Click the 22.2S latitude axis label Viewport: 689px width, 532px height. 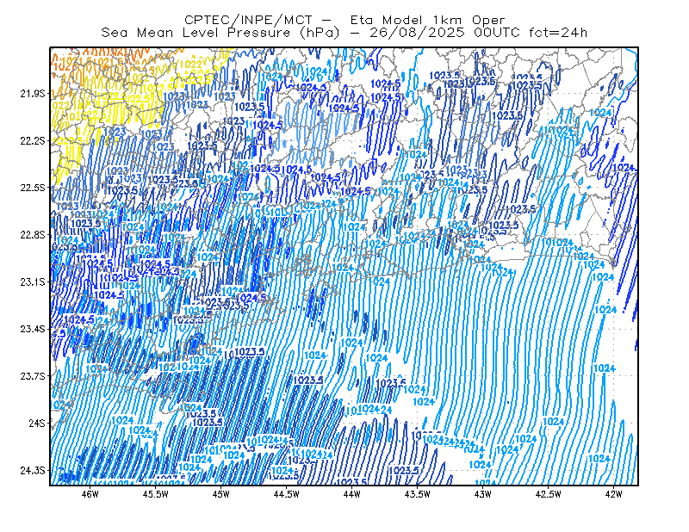[x=33, y=140]
